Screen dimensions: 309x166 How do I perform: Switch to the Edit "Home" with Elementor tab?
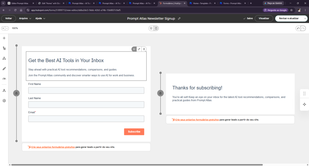point(51,3)
